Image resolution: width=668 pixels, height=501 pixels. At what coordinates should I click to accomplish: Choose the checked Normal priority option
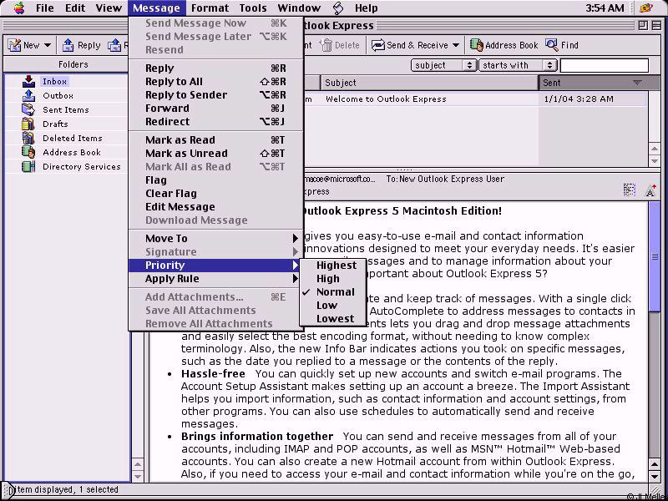[x=335, y=292]
